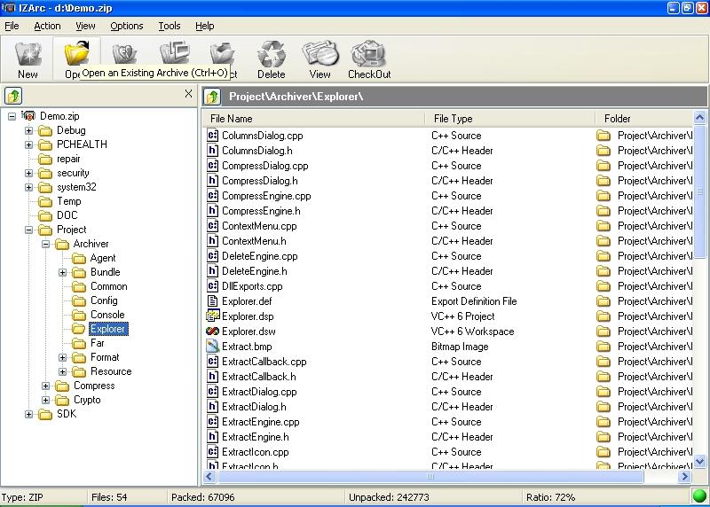710x507 pixels.
Task: Click the green status indicator light
Action: click(x=699, y=496)
